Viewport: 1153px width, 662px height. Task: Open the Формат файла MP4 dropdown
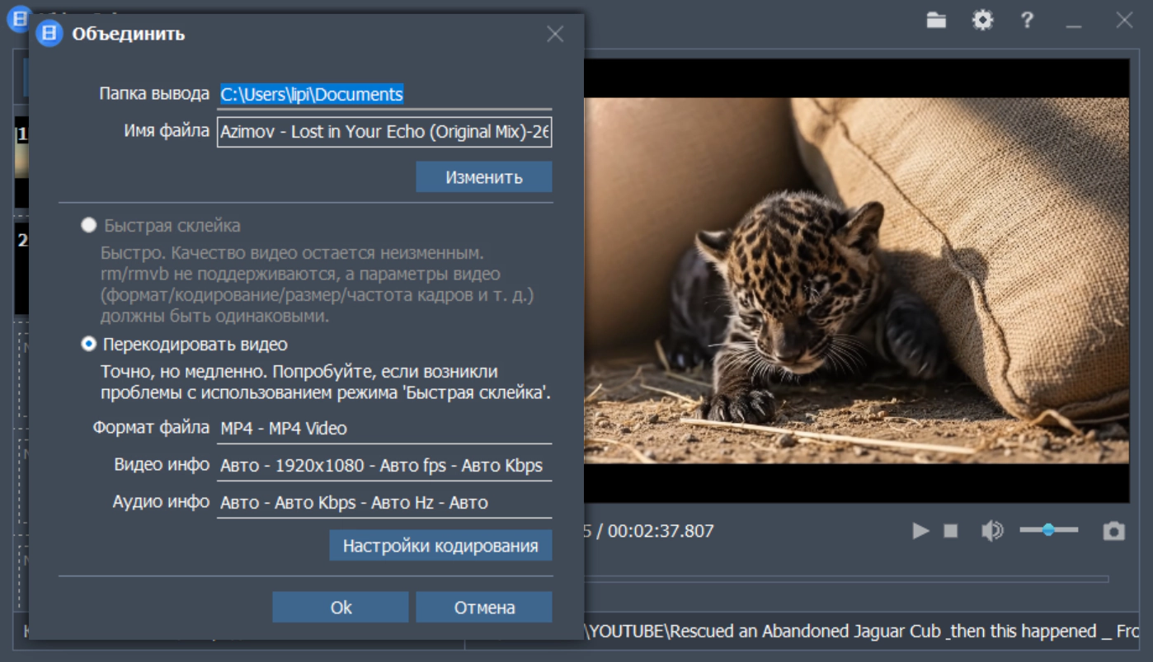click(x=384, y=429)
